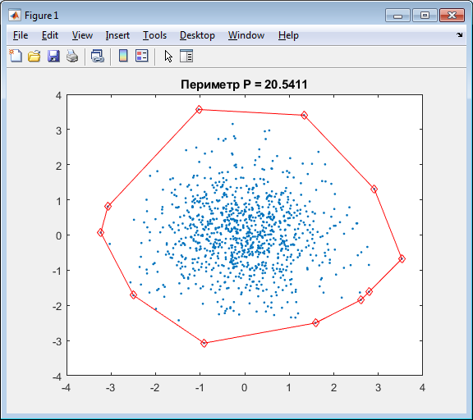The width and height of the screenshot is (473, 420).
Task: Insert a colorbar from the toolbar
Action: (123, 56)
